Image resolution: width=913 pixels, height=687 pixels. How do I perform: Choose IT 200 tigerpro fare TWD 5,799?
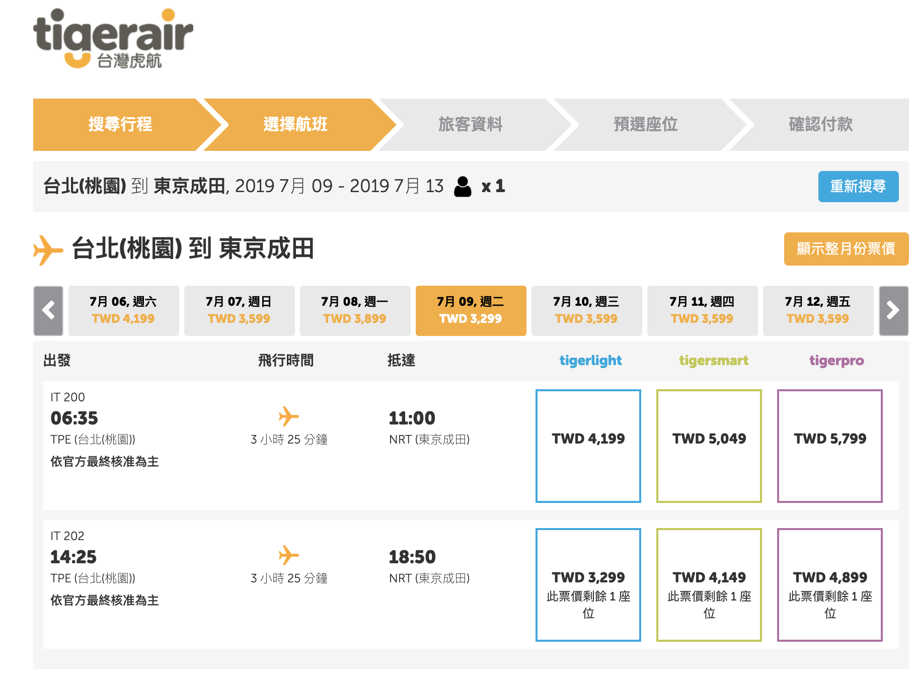point(830,446)
